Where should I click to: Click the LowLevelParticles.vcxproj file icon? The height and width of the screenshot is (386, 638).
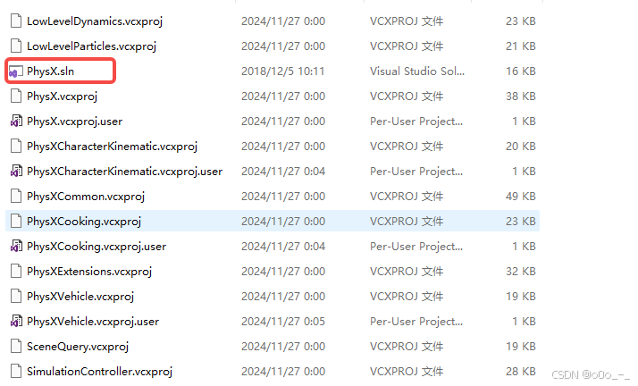(16, 46)
